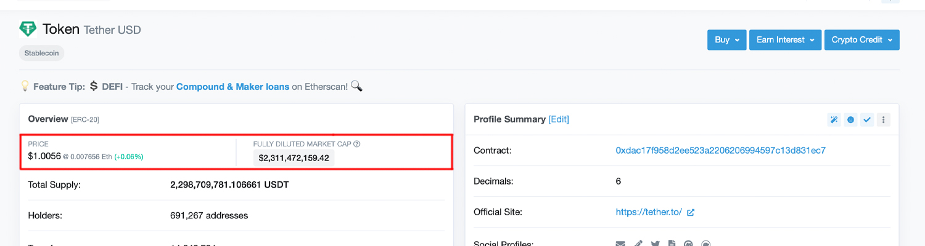Click the external link icon beside tether.to
This screenshot has width=925, height=246.
691,212
